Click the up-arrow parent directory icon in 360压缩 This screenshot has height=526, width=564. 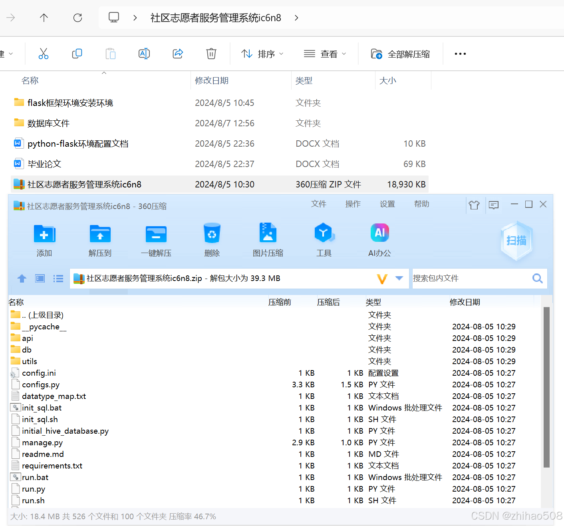click(22, 279)
